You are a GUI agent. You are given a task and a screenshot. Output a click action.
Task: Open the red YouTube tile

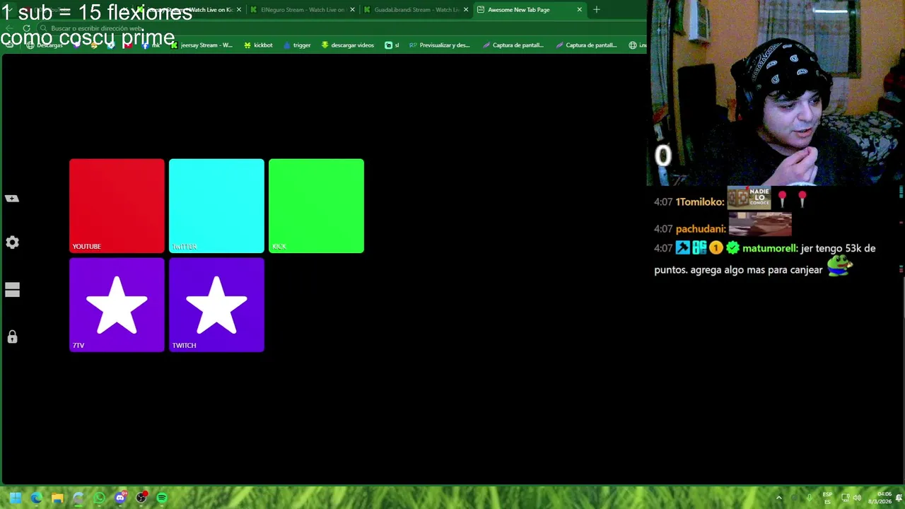coord(117,206)
